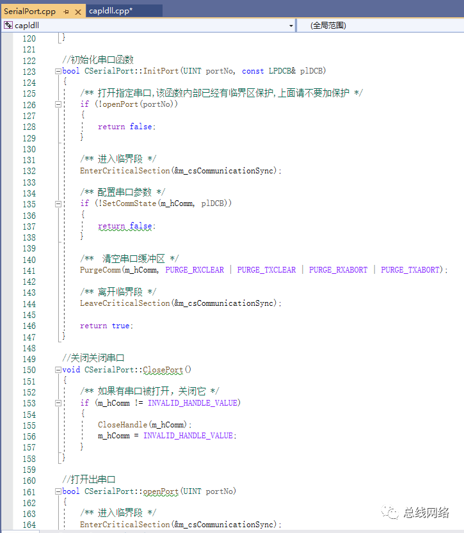Collapse the InitPort function block
The width and height of the screenshot is (464, 533).
coord(58,71)
